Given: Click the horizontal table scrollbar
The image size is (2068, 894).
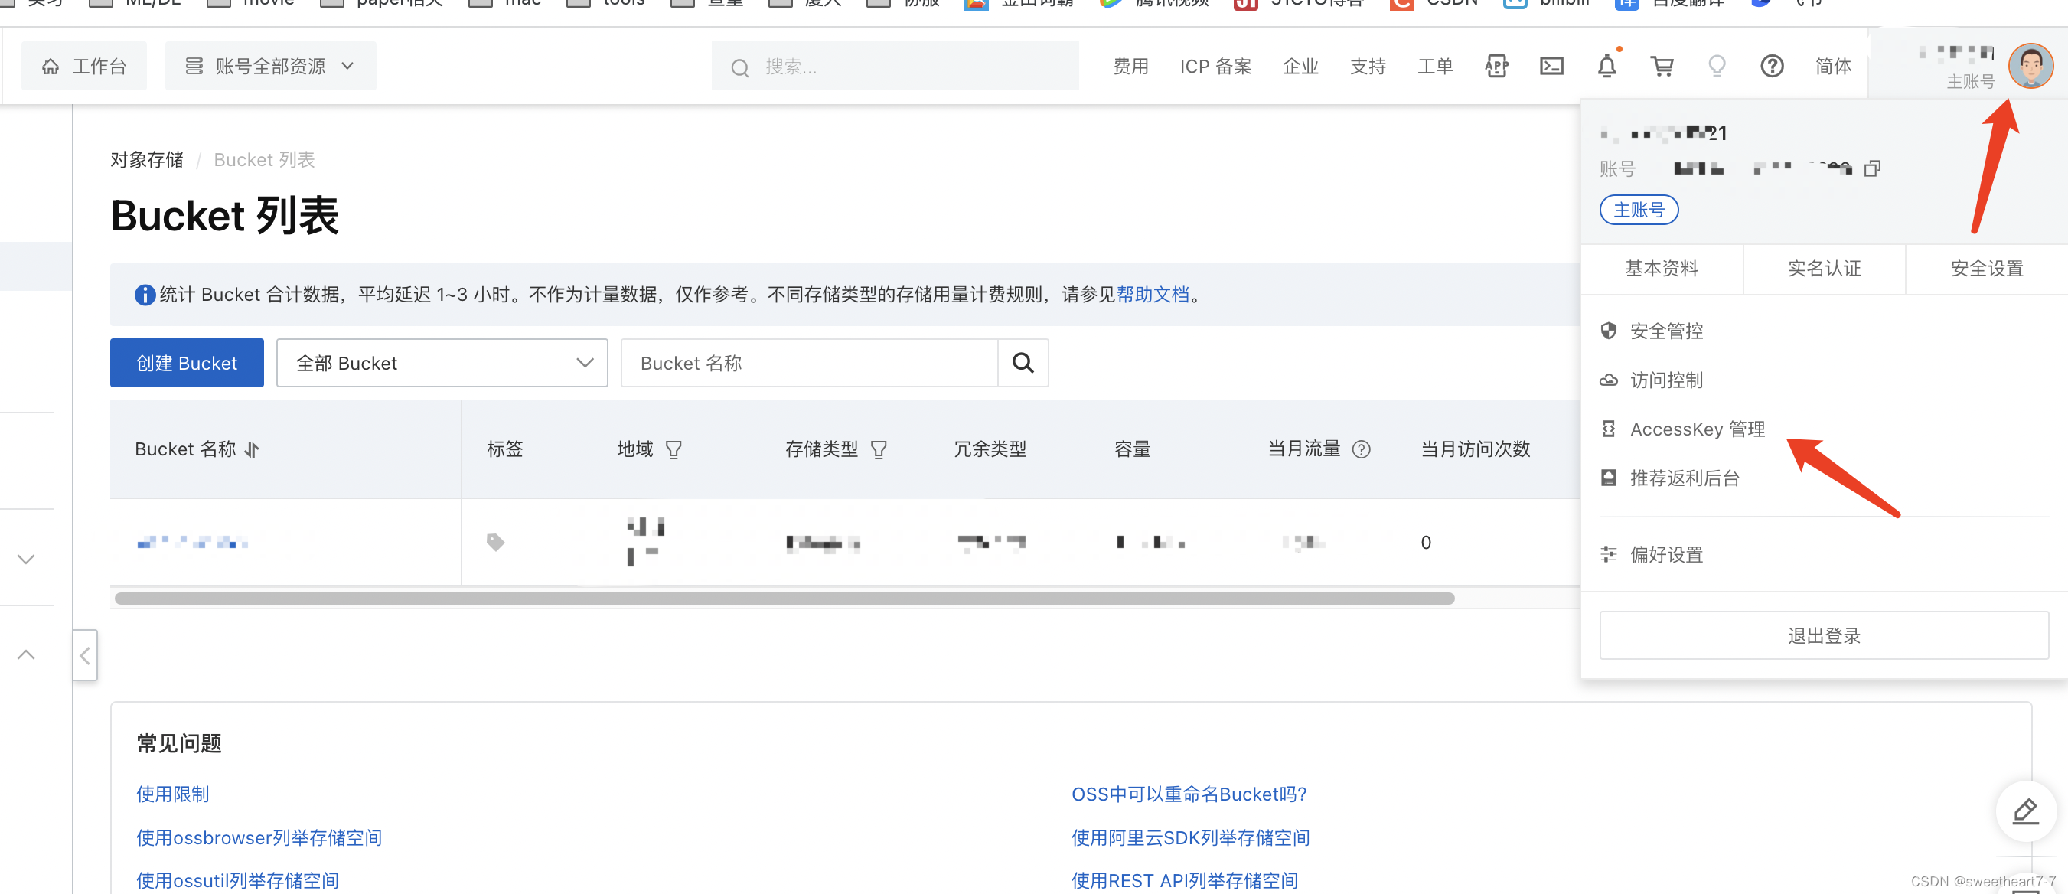Looking at the screenshot, I should point(784,598).
